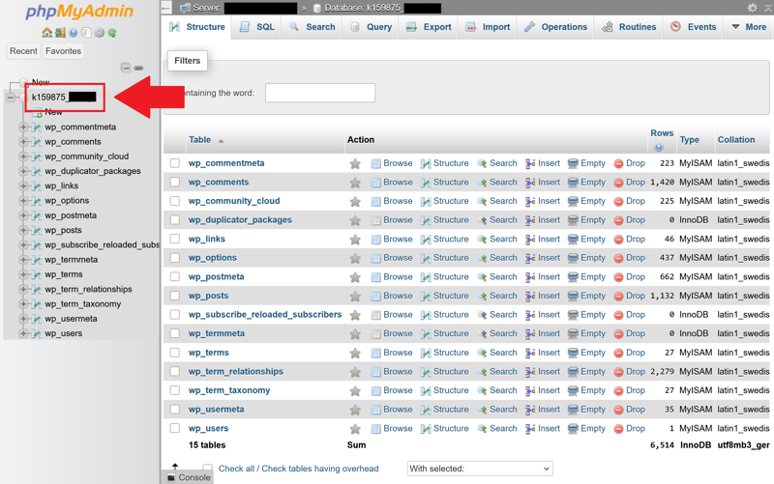The width and height of the screenshot is (774, 484).
Task: Click Drop for wp_links table
Action: [629, 239]
